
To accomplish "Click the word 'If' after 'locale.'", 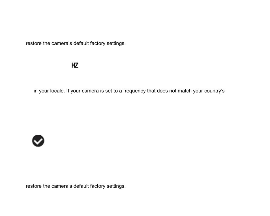I will (x=68, y=91).
